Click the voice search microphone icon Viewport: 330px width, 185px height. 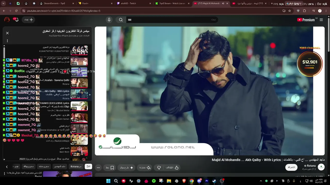(109, 20)
